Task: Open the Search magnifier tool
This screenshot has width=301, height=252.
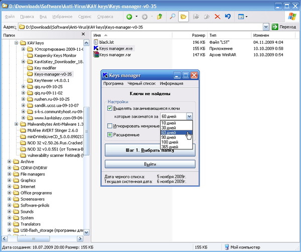Action: pyautogui.click(x=173, y=17)
